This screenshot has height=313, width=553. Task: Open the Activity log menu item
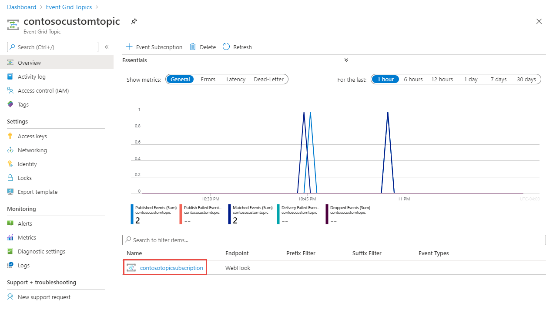coord(32,76)
